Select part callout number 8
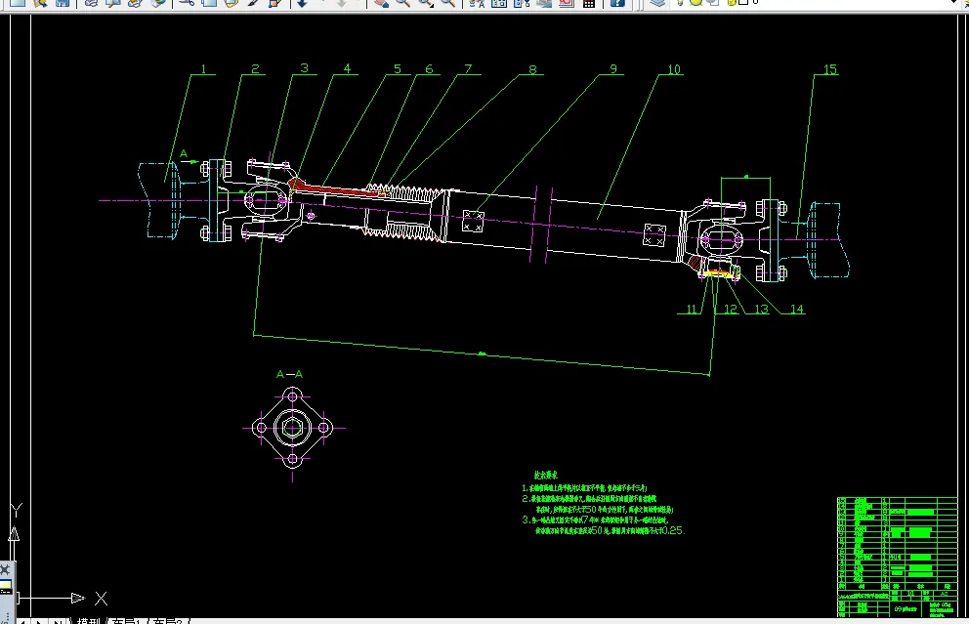Viewport: 969px width, 624px height. [x=532, y=69]
